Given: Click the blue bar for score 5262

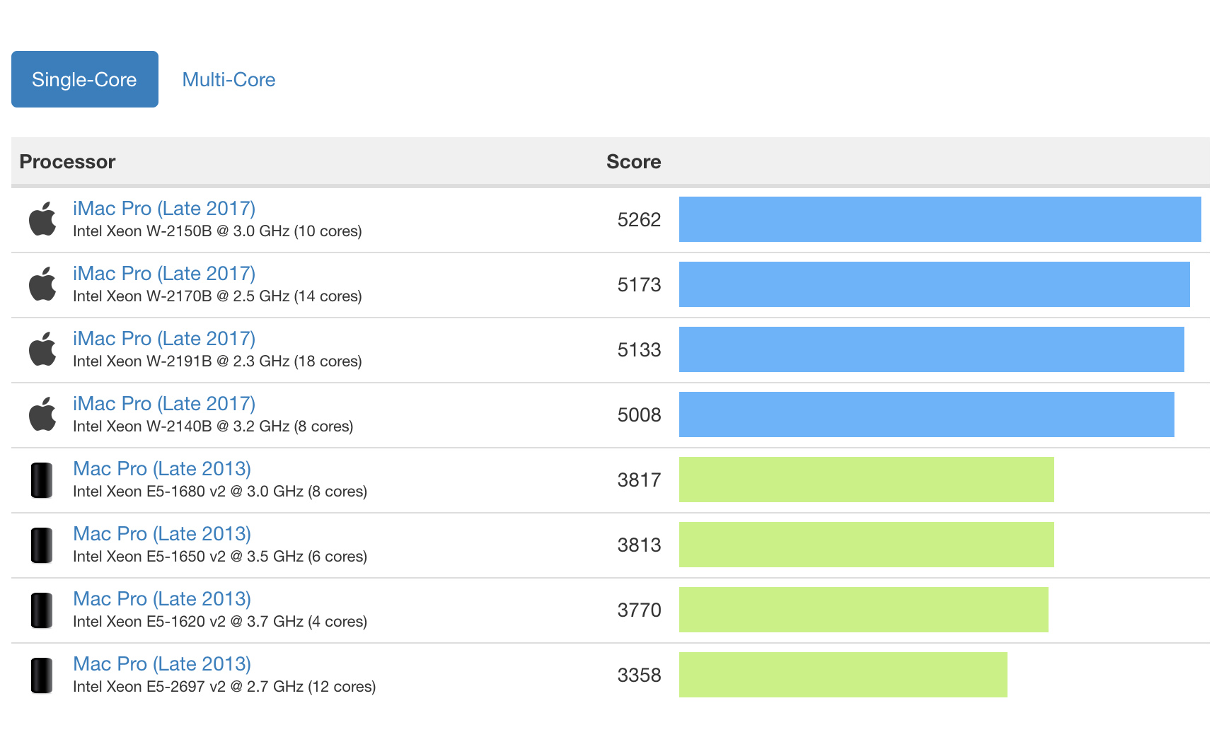Looking at the screenshot, I should click(940, 219).
